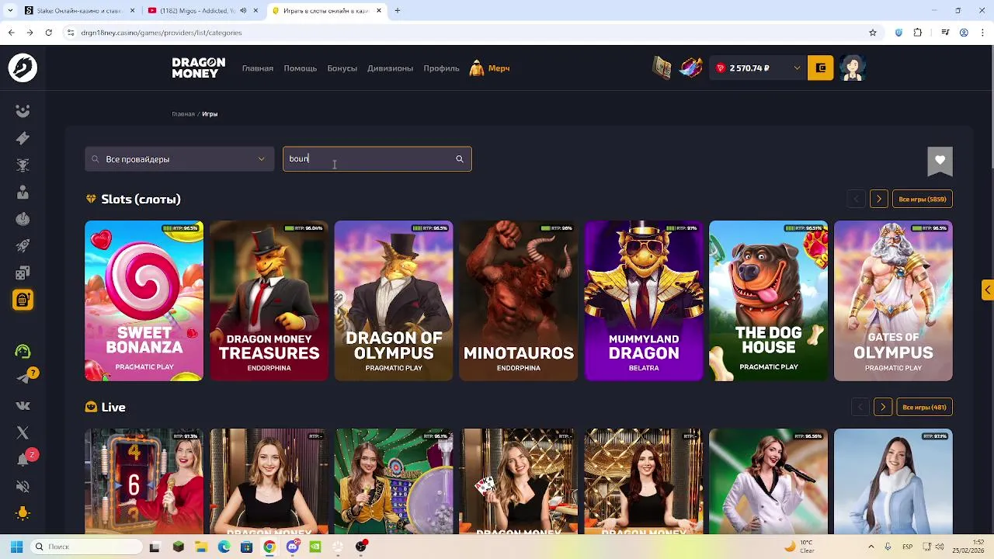The height and width of the screenshot is (559, 994).
Task: Open the Sweet Bonanza slot
Action: pos(144,301)
